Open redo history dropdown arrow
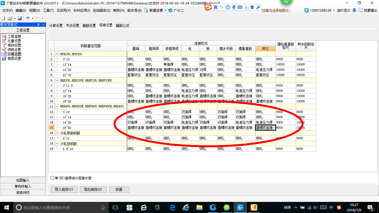Viewport: 379px width, 213px height. [42, 18]
